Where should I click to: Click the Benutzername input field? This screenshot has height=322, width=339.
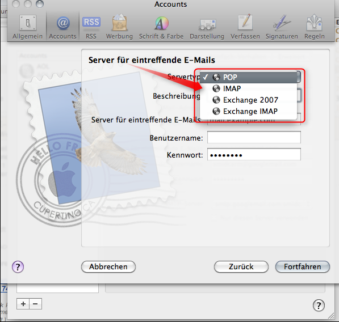[x=254, y=137]
